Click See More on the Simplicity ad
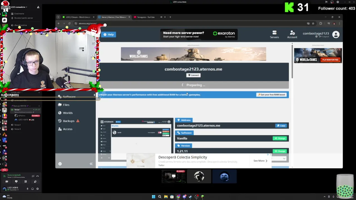The height and width of the screenshot is (200, 356). (x=260, y=161)
